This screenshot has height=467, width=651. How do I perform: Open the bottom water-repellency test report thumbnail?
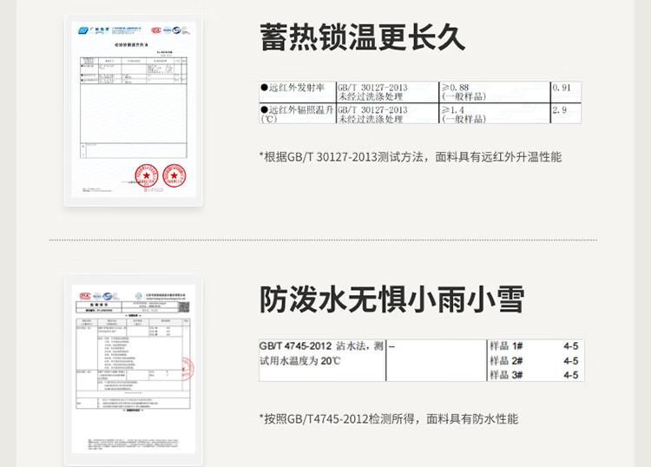(x=133, y=371)
